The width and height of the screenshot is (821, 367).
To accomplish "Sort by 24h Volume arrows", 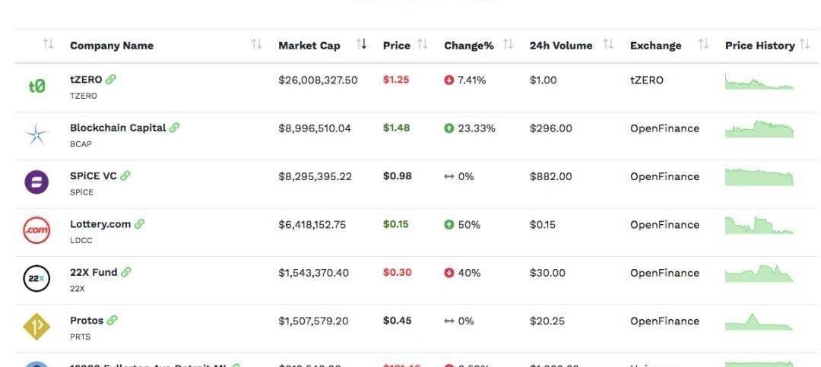I will [x=608, y=45].
